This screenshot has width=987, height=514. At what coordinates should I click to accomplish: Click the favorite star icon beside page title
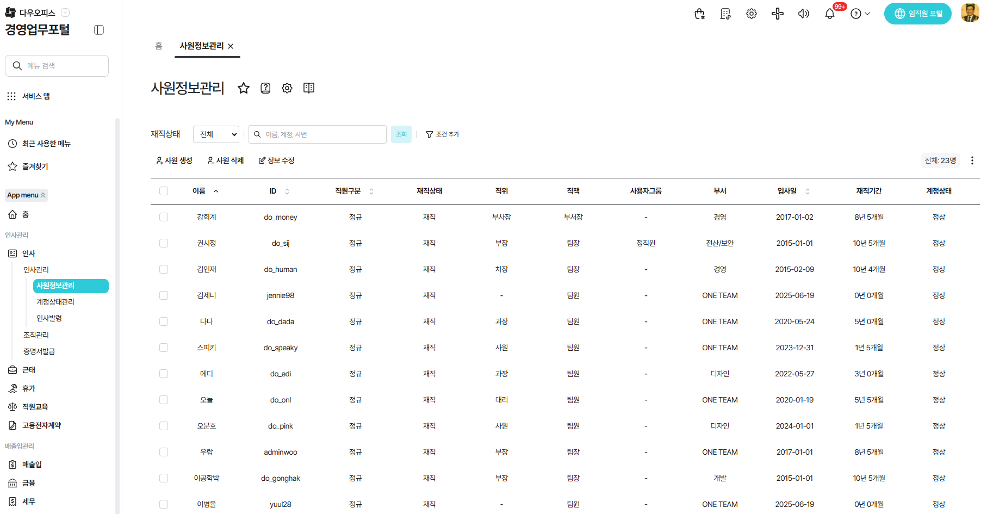(244, 88)
